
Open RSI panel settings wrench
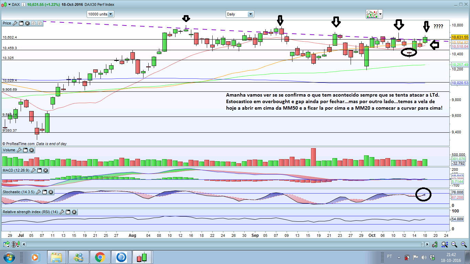click(62, 212)
